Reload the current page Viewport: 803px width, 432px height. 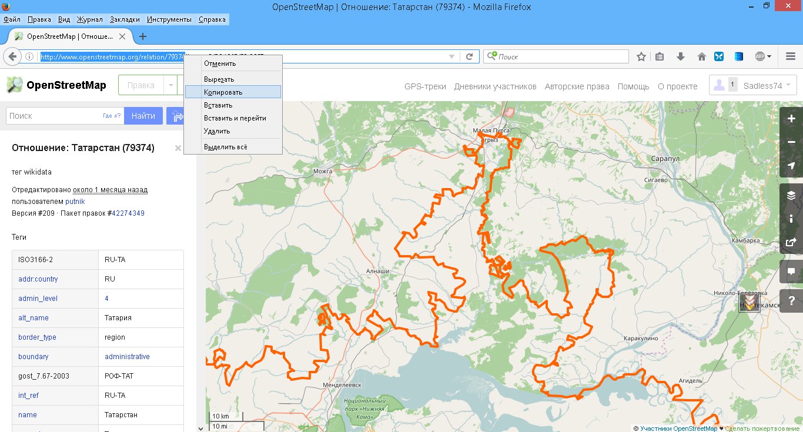click(x=469, y=56)
